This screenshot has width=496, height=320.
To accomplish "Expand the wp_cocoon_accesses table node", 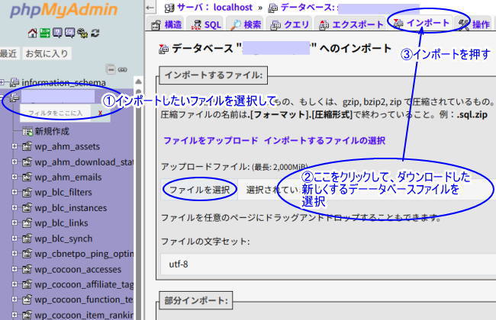I will [14, 269].
